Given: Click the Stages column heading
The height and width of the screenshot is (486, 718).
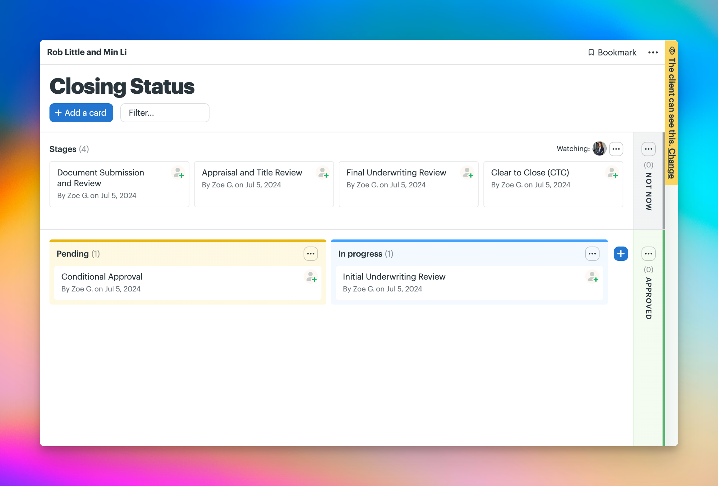Looking at the screenshot, I should [x=63, y=149].
